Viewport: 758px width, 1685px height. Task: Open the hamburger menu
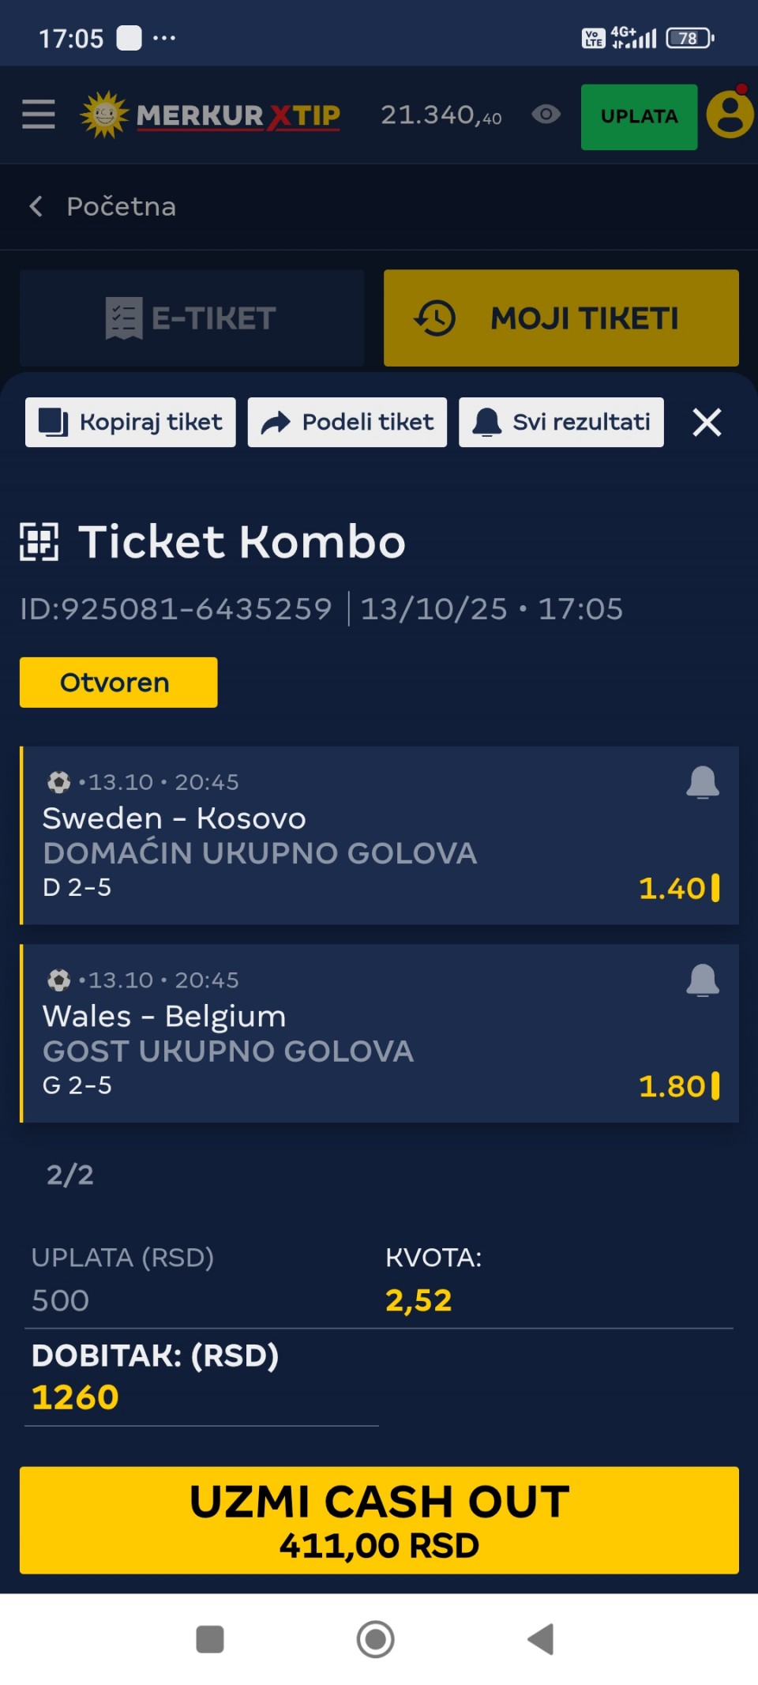click(38, 115)
